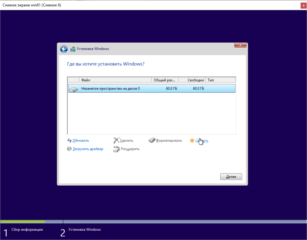Open the Обновить link
The height and width of the screenshot is (240, 307).
pyautogui.click(x=81, y=140)
